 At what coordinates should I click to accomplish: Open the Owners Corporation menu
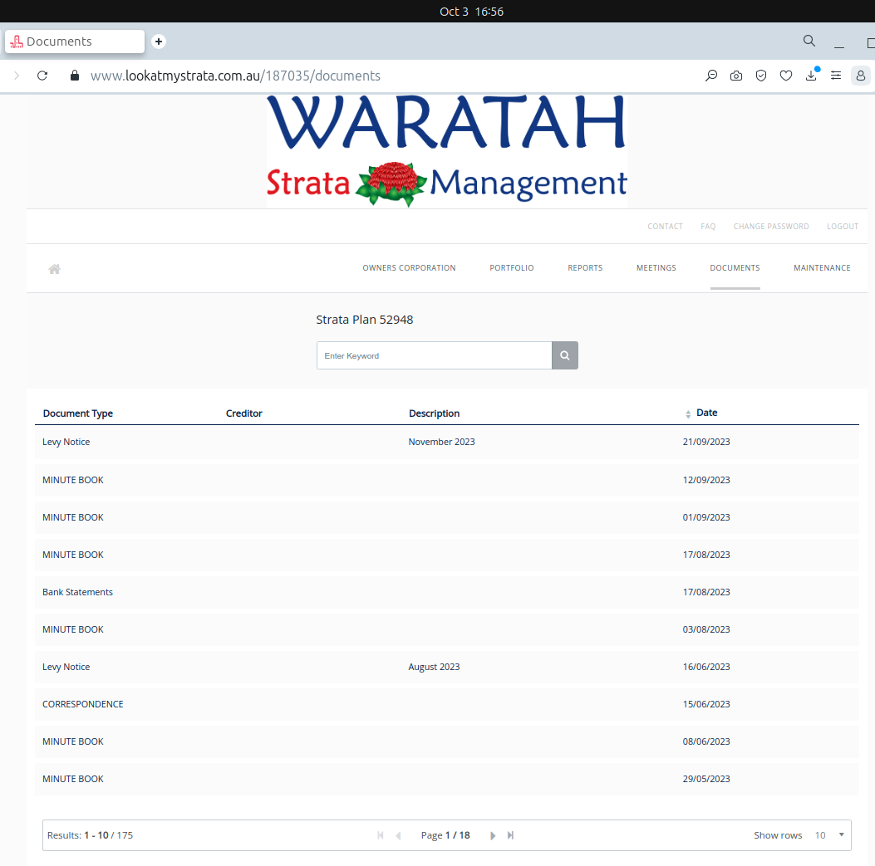click(x=409, y=268)
